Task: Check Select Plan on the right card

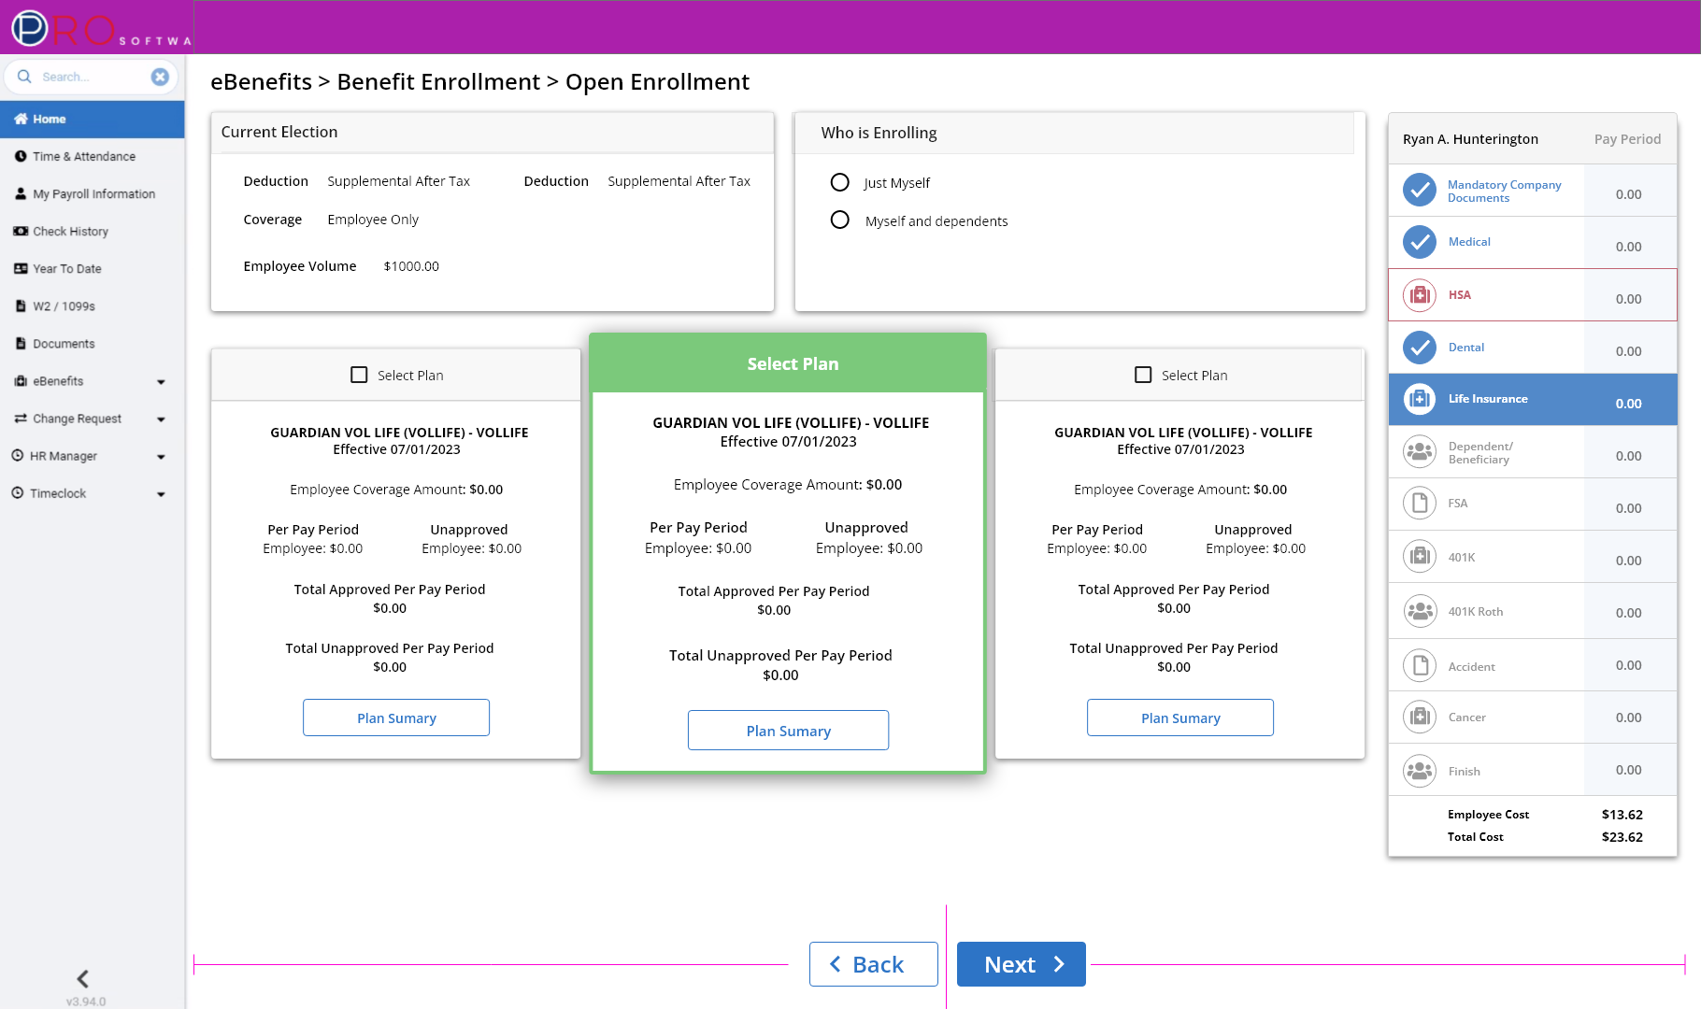Action: click(x=1143, y=375)
